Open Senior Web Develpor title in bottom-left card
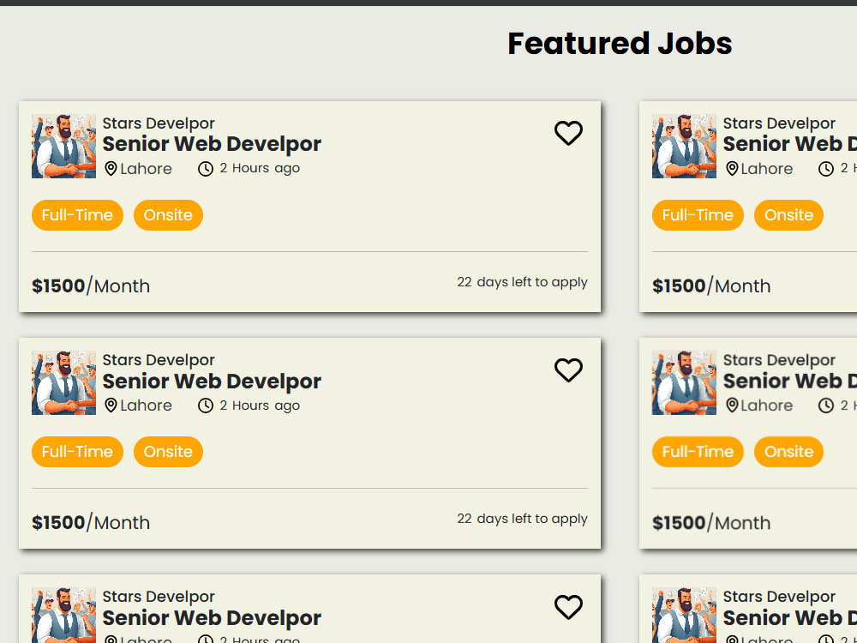Viewport: 857px width, 643px height. point(212,618)
